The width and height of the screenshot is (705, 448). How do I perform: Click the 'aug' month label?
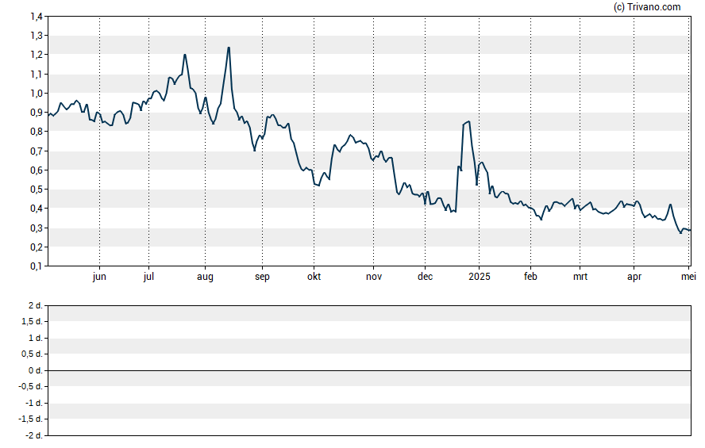pos(205,277)
